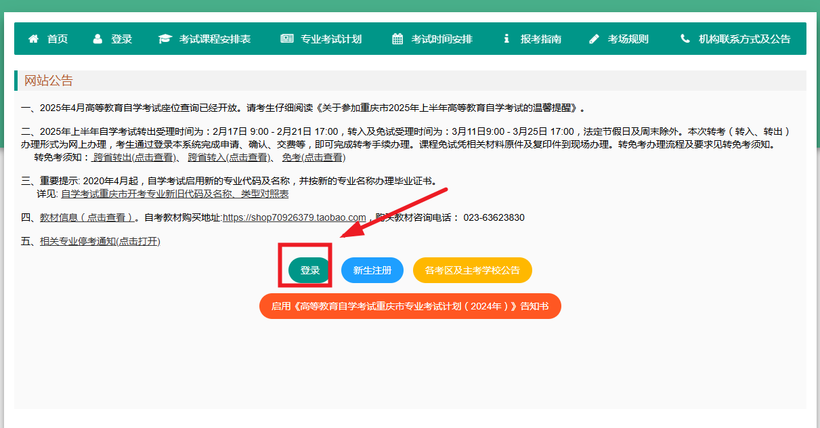Go to 考场规则 in the navigation bar

[x=628, y=39]
